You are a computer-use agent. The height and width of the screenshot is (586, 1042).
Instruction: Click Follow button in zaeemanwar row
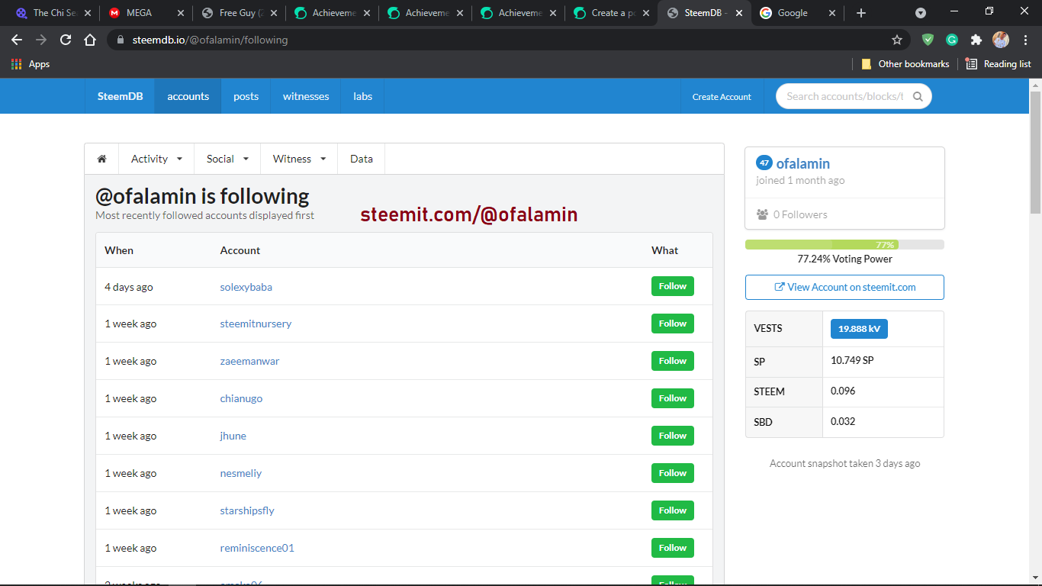click(x=673, y=361)
